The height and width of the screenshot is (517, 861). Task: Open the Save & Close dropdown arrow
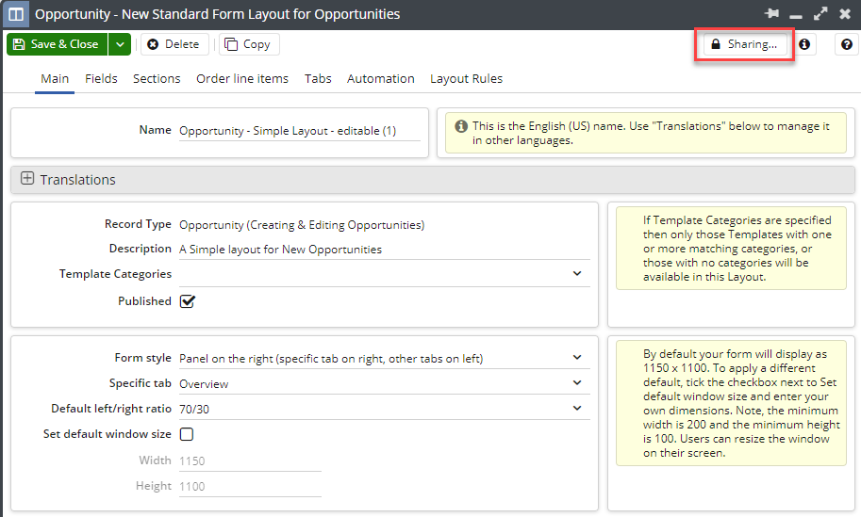119,44
